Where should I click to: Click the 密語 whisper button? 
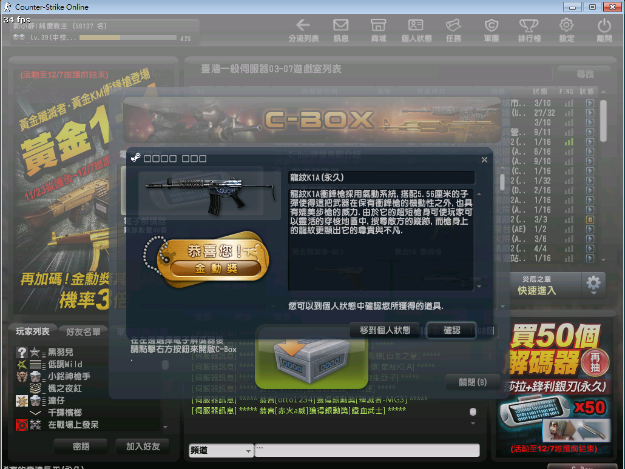coord(81,447)
